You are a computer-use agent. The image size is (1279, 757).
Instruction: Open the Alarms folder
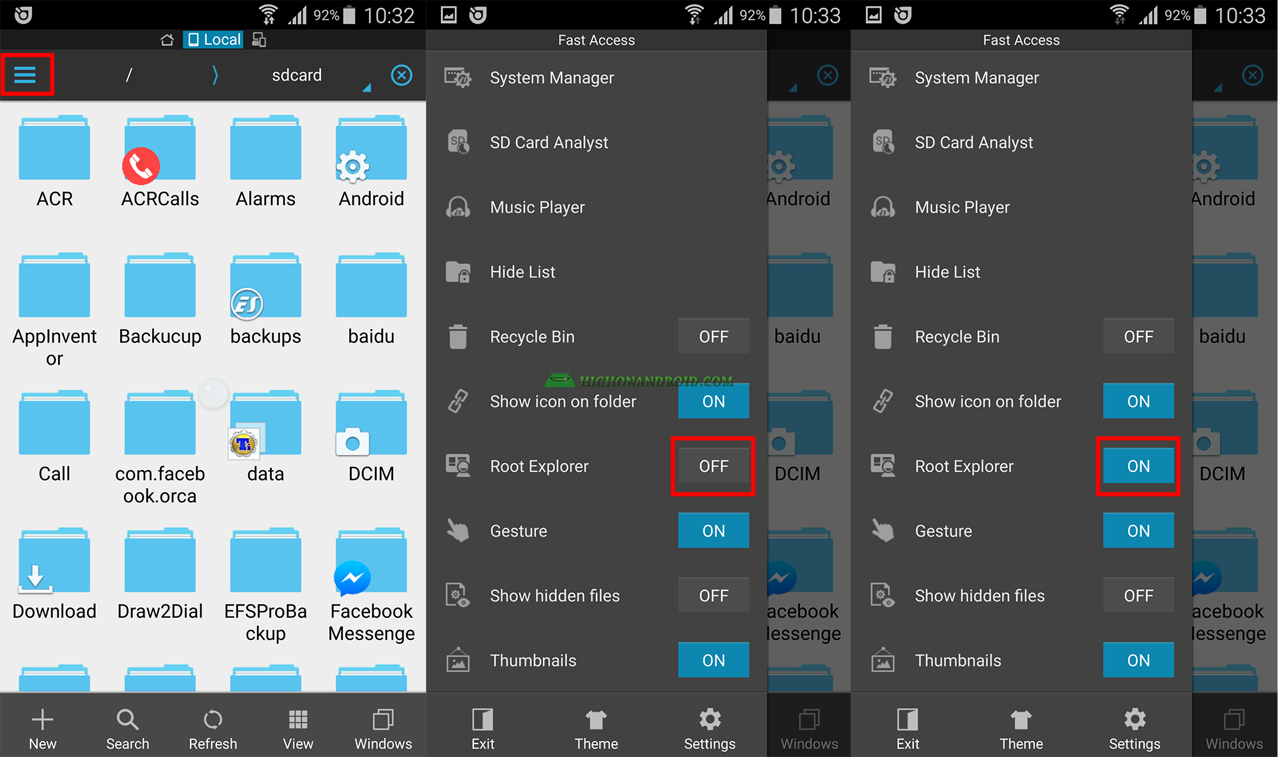265,162
